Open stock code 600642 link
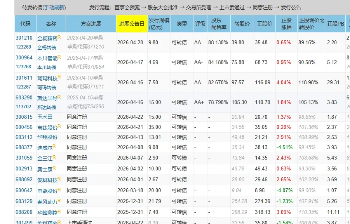 point(24,191)
